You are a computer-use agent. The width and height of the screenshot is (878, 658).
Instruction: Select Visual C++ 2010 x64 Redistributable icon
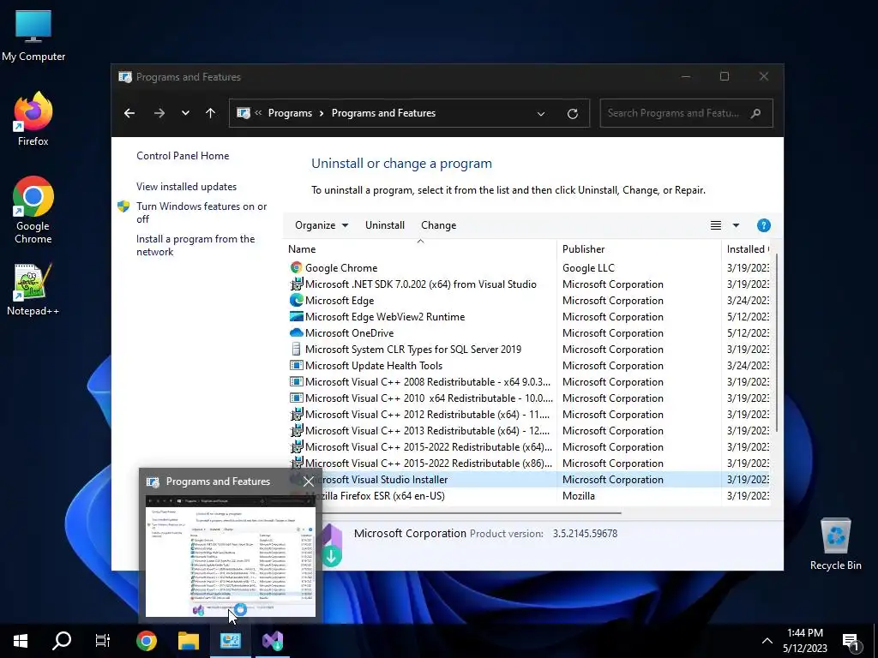coord(296,398)
